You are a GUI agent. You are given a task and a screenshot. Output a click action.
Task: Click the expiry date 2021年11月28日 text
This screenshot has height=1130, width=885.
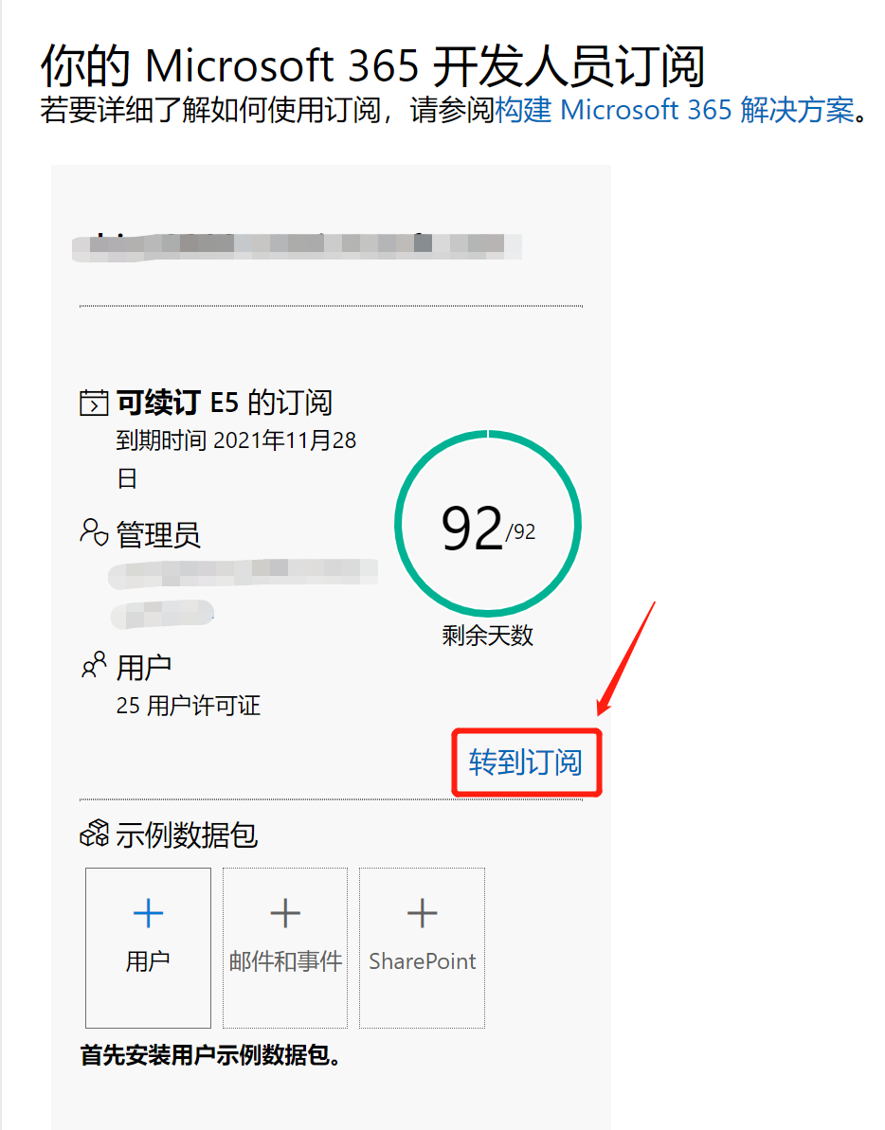(236, 459)
